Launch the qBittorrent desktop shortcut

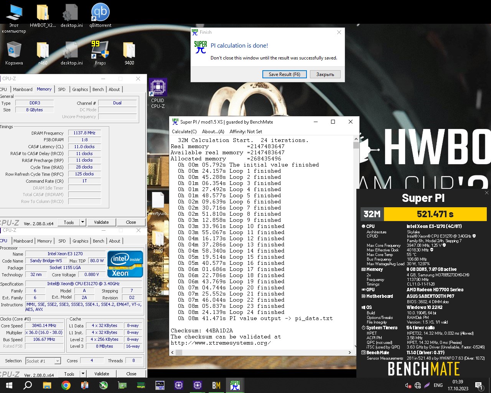pyautogui.click(x=101, y=16)
